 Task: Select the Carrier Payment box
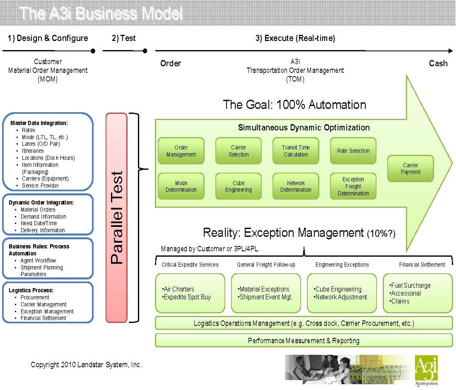click(x=410, y=169)
